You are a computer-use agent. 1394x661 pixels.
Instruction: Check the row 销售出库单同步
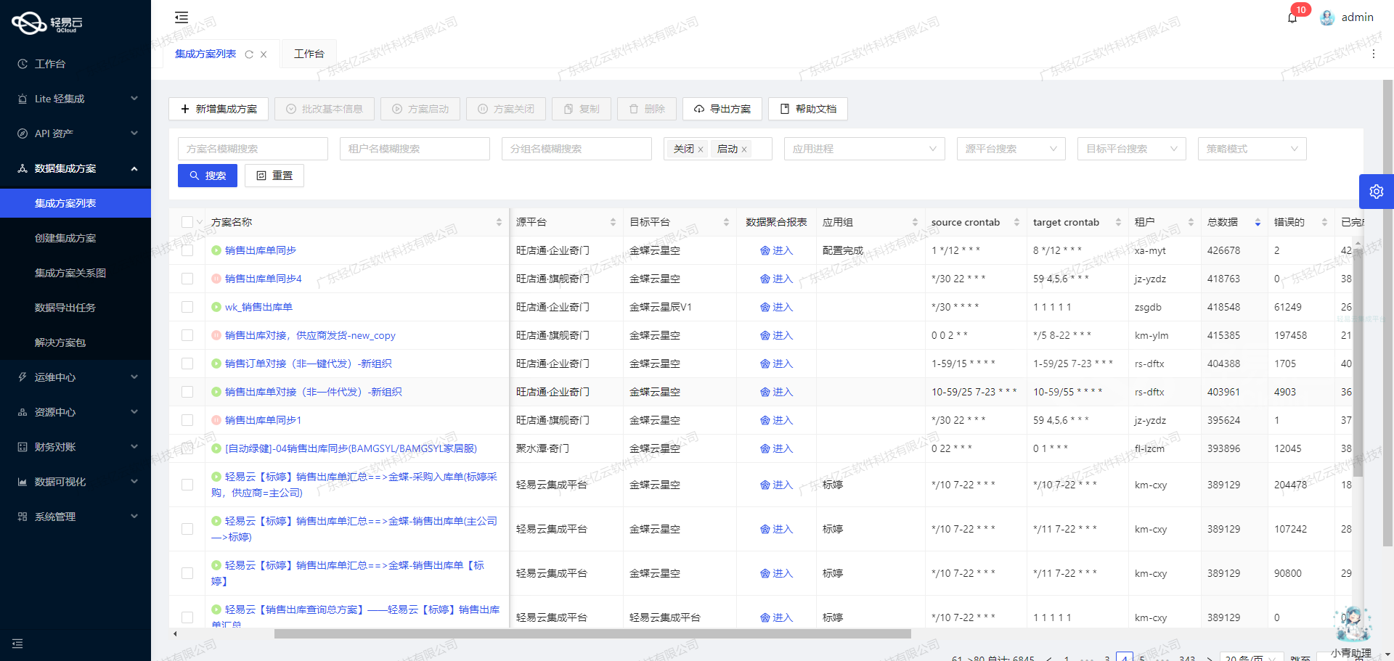click(187, 250)
